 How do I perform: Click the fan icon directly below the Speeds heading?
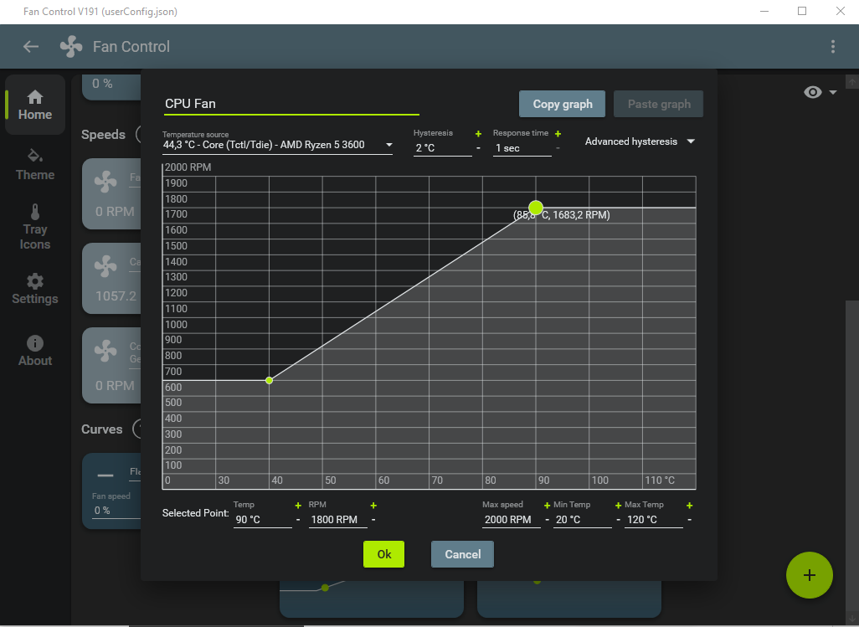pos(105,182)
